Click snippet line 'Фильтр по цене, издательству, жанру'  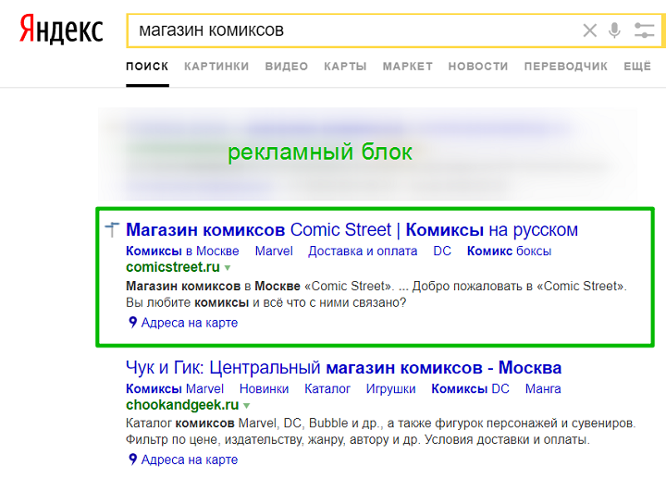point(358,439)
